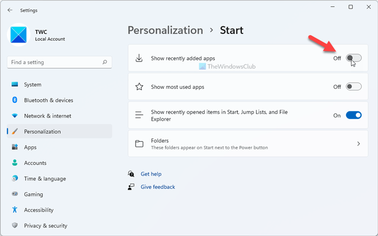378x236 pixels.
Task: Click the Give feedback link
Action: 158,187
